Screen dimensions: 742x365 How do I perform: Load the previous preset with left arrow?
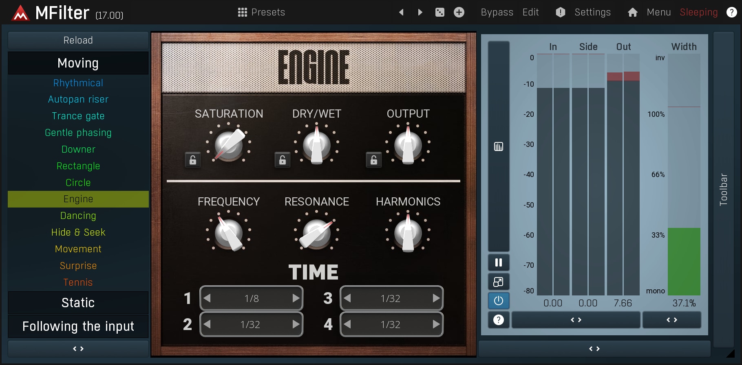pyautogui.click(x=401, y=12)
